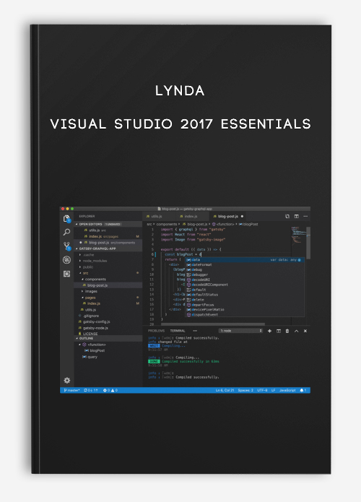
Task: Select the blog-post.js editor tab
Action: coord(228,217)
